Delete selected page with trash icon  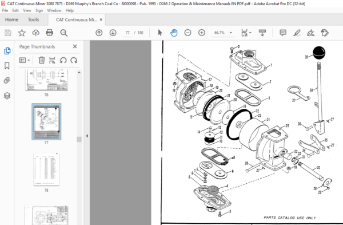click(x=42, y=60)
